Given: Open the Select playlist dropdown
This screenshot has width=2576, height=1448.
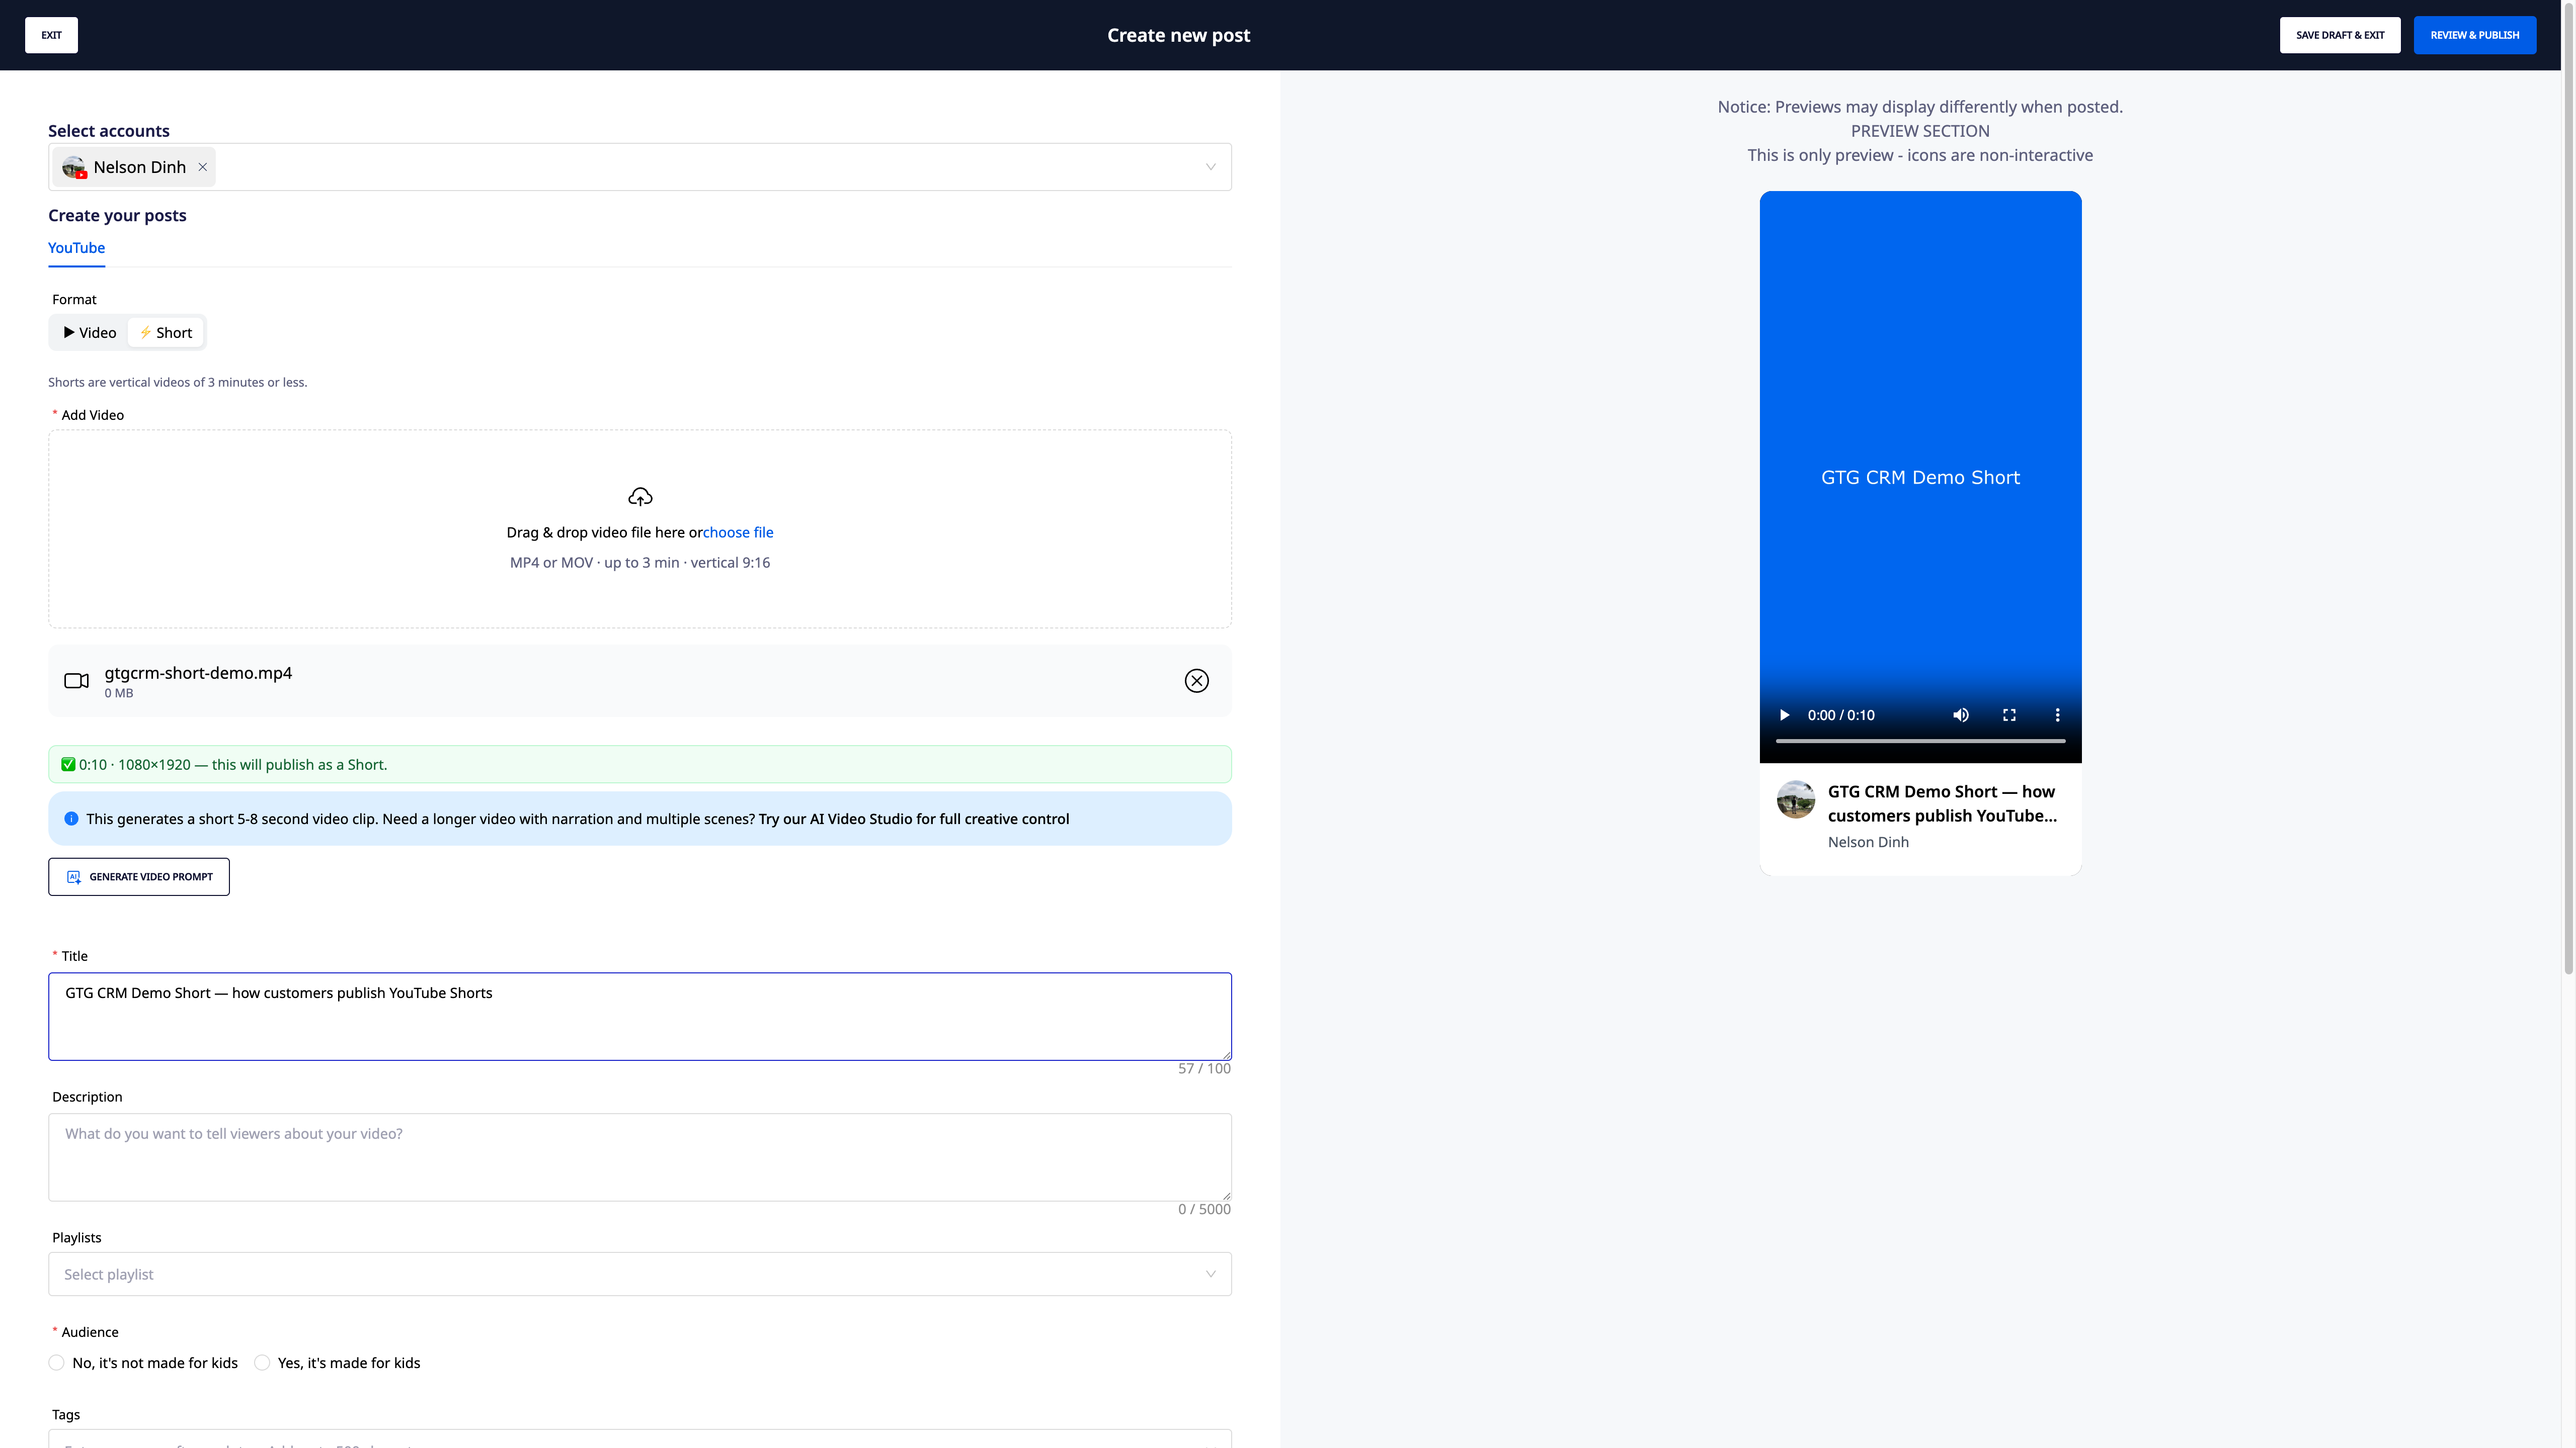Looking at the screenshot, I should pyautogui.click(x=640, y=1274).
